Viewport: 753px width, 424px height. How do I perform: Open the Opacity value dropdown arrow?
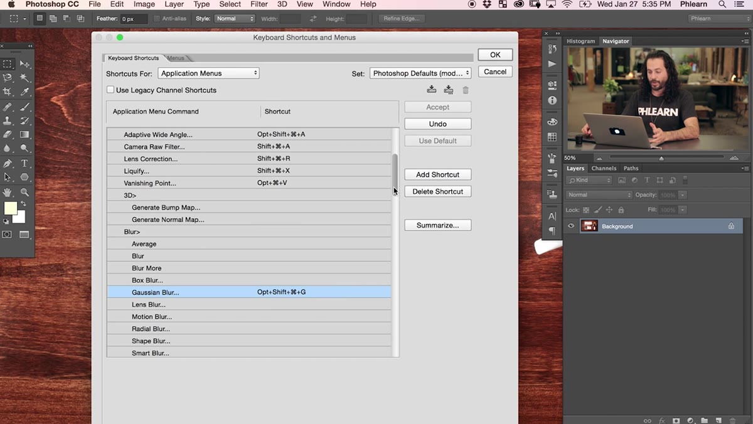[x=681, y=195]
